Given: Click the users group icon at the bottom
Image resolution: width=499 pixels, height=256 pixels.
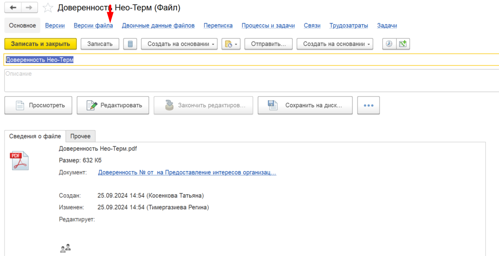Looking at the screenshot, I should (65, 248).
